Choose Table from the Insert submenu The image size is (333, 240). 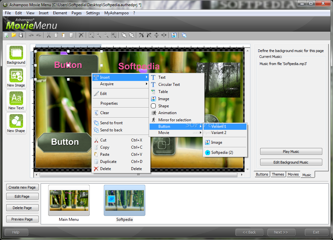click(177, 92)
